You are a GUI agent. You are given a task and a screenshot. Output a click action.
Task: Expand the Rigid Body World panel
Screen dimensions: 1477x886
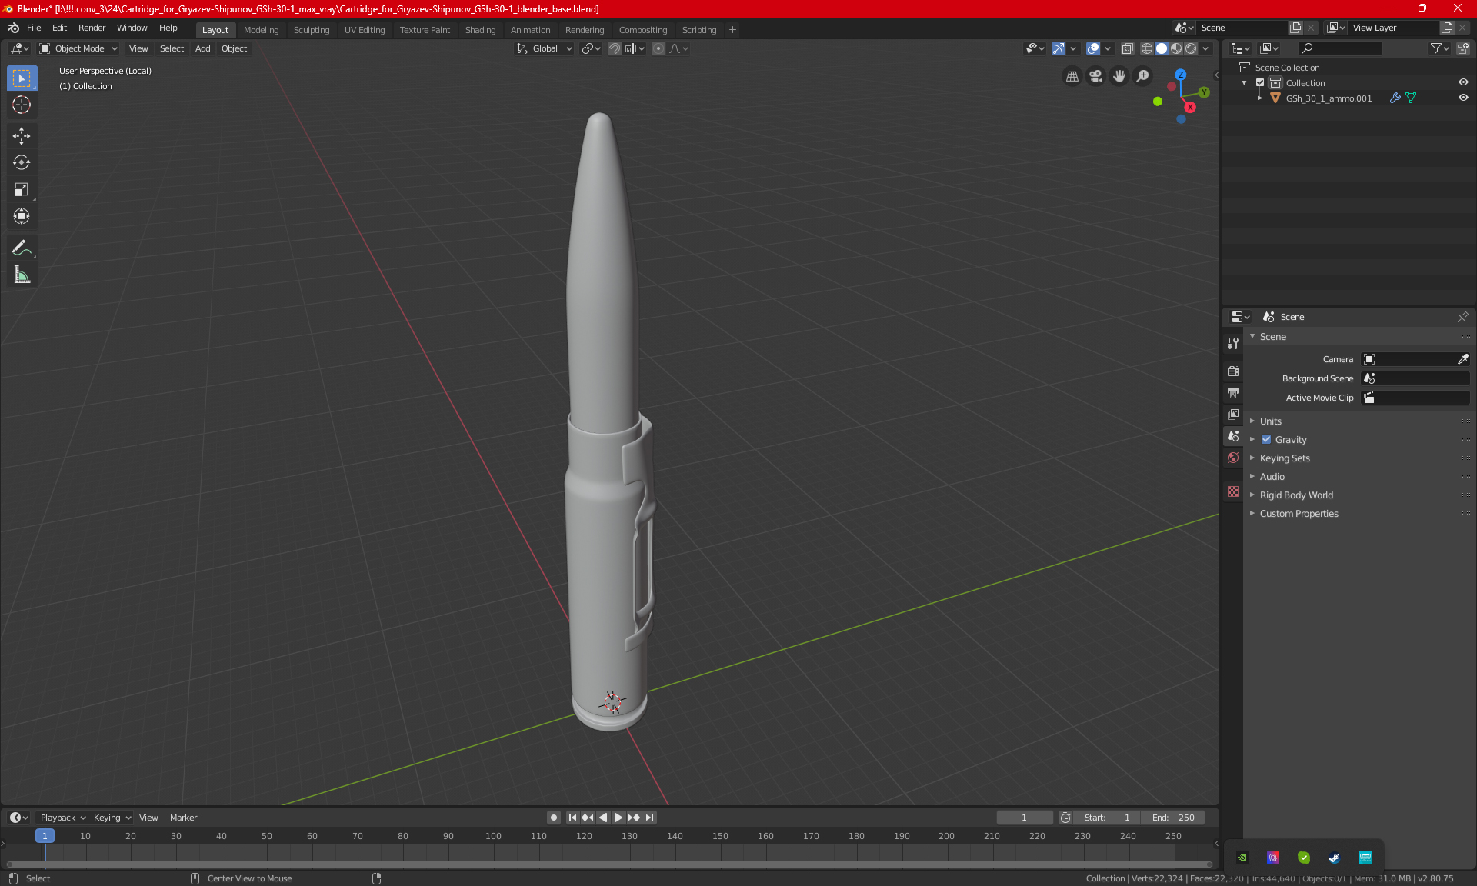pyautogui.click(x=1295, y=495)
